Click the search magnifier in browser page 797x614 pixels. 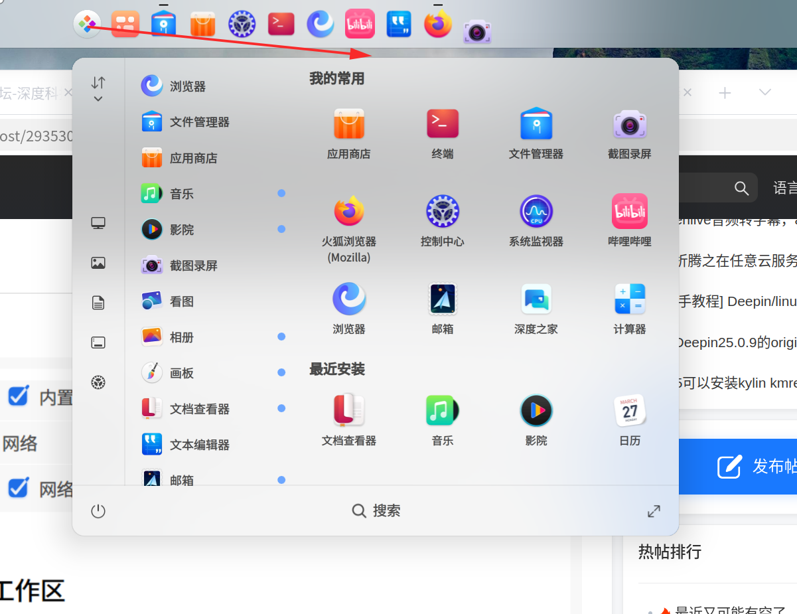(x=741, y=189)
